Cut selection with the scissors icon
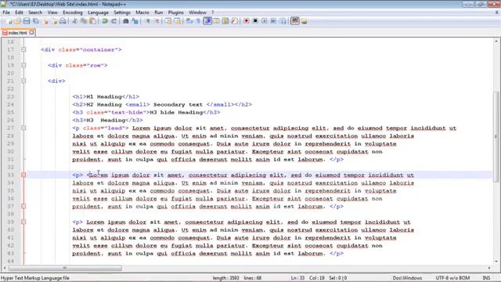 [x=74, y=21]
